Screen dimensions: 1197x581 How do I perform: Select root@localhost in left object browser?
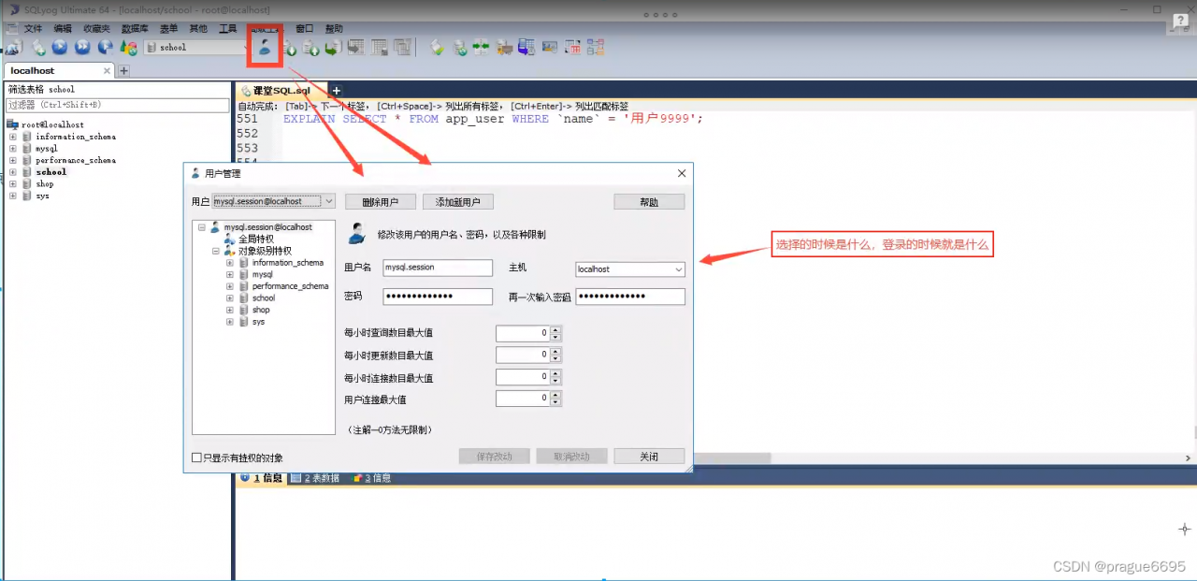52,124
